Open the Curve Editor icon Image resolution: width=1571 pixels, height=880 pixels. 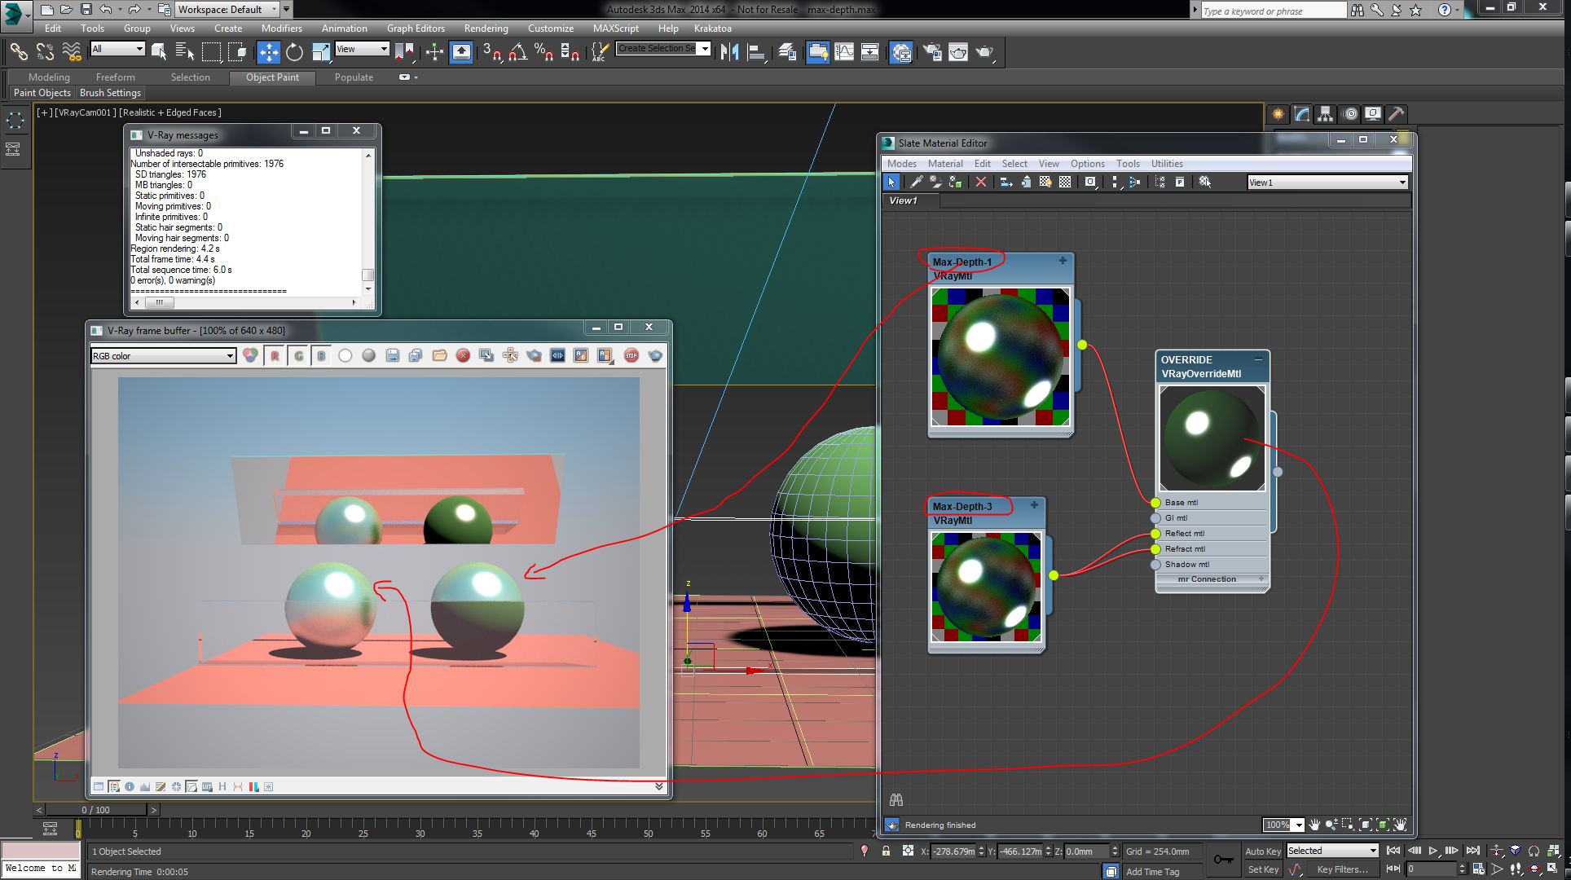[844, 52]
